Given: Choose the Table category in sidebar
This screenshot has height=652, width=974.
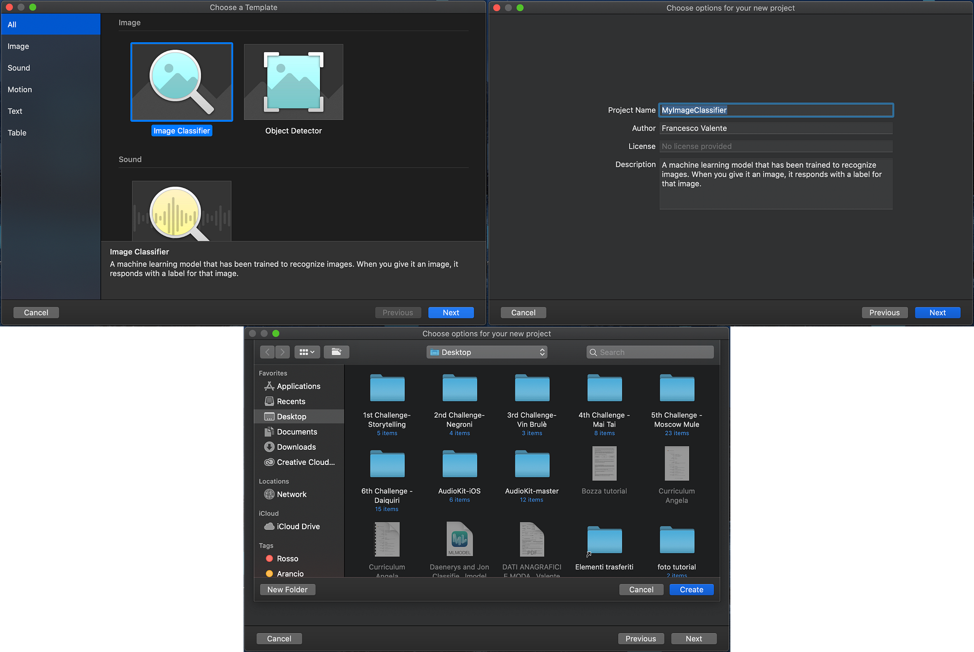Looking at the screenshot, I should click(17, 133).
